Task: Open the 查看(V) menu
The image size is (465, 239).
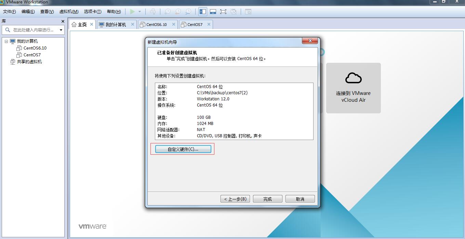Action: [47, 12]
